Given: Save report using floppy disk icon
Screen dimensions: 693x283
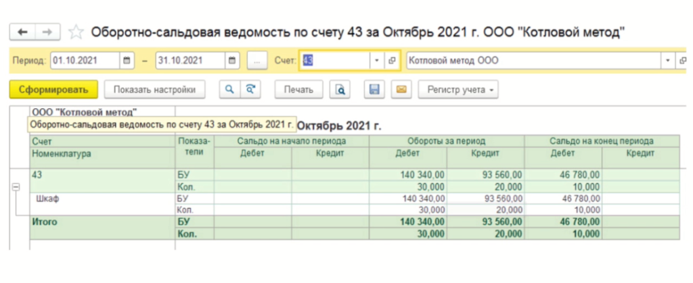Looking at the screenshot, I should 374,89.
